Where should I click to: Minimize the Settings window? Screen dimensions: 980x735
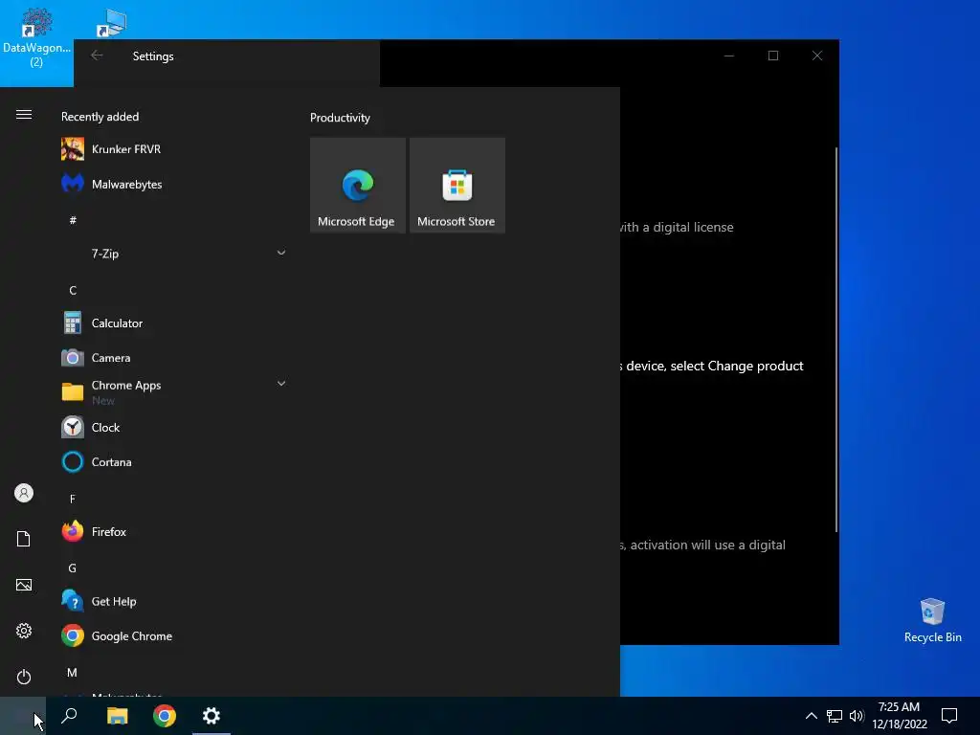tap(728, 56)
